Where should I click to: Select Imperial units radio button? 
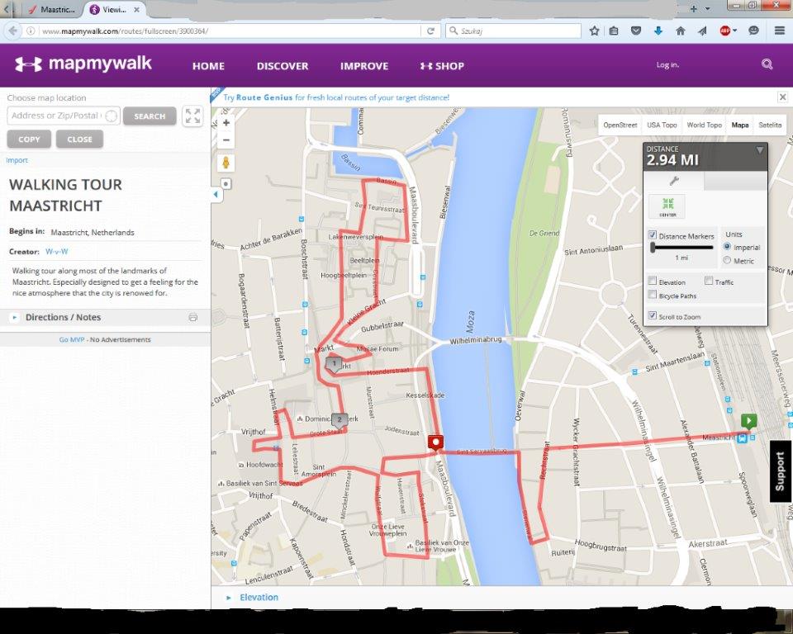coord(727,247)
